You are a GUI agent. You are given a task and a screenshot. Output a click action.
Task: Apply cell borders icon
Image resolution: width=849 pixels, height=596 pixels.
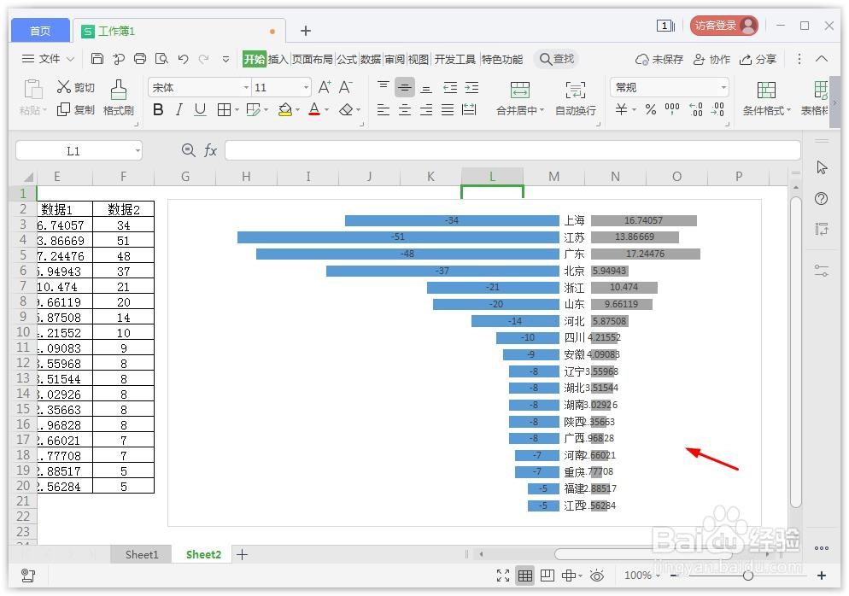[224, 110]
